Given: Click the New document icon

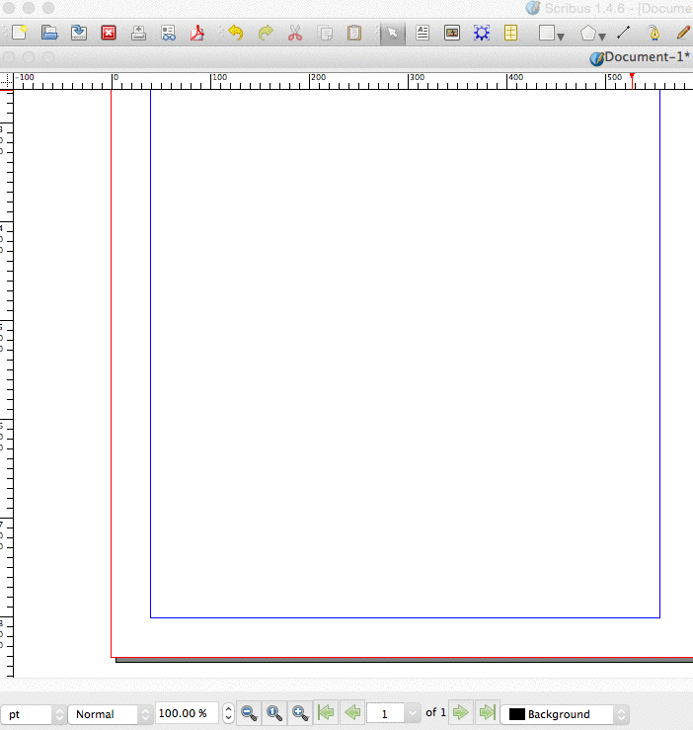Looking at the screenshot, I should pos(20,33).
